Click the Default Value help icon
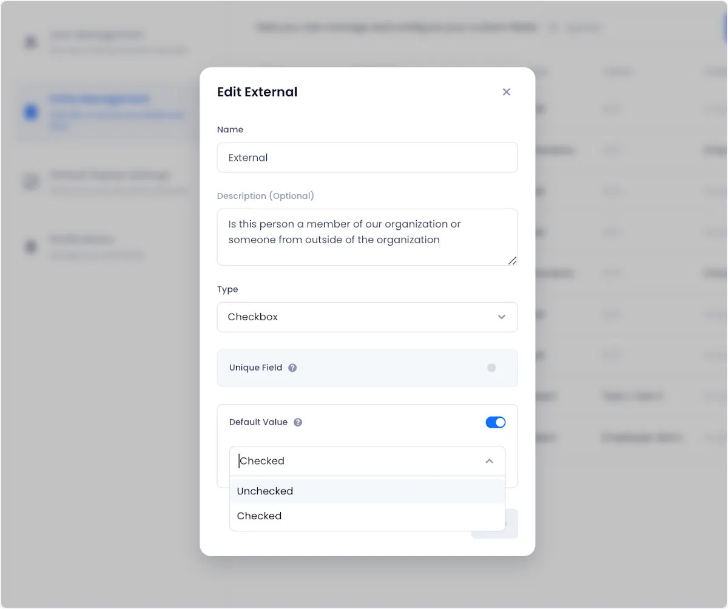The width and height of the screenshot is (728, 609). [298, 422]
